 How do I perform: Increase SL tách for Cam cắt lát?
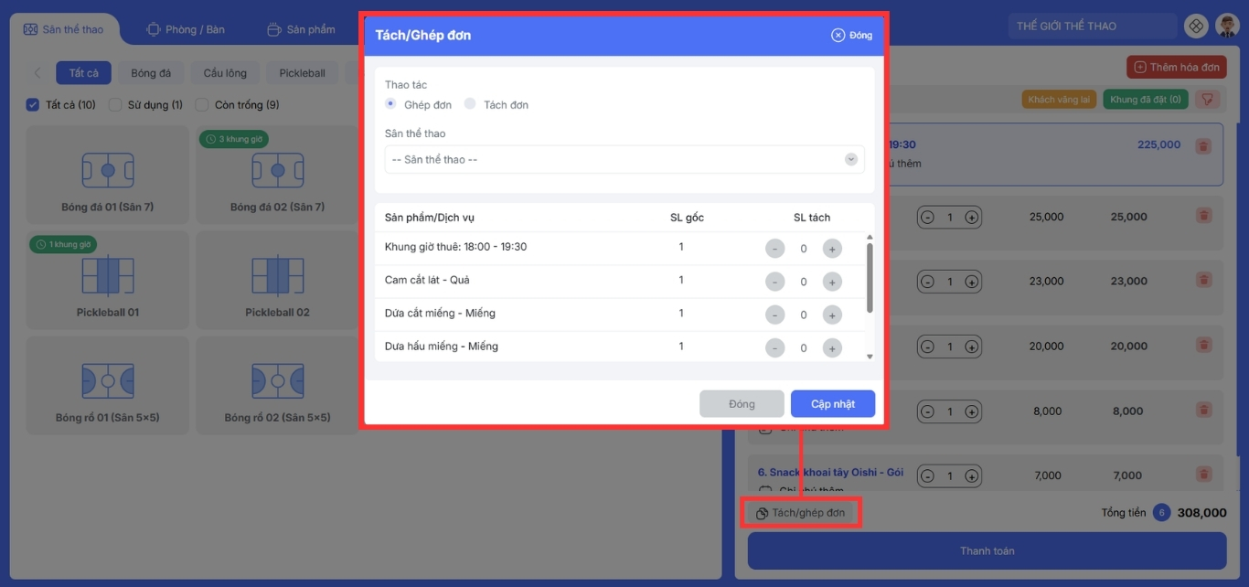tap(832, 282)
